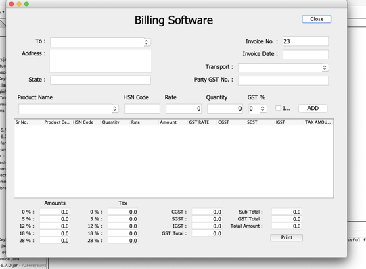Screen dimensions: 366x269
Task: Click the Amount column header
Action: 173,122
